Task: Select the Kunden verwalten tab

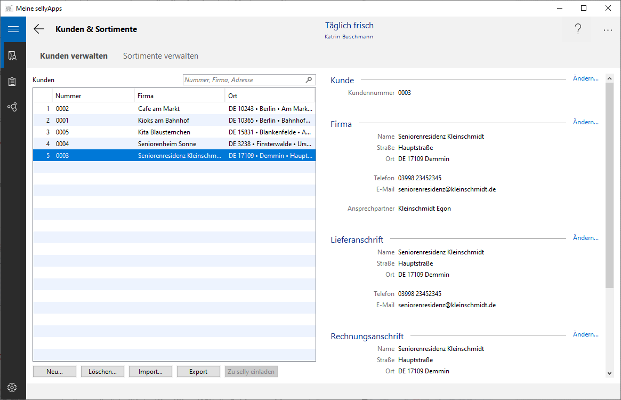Action: click(74, 56)
